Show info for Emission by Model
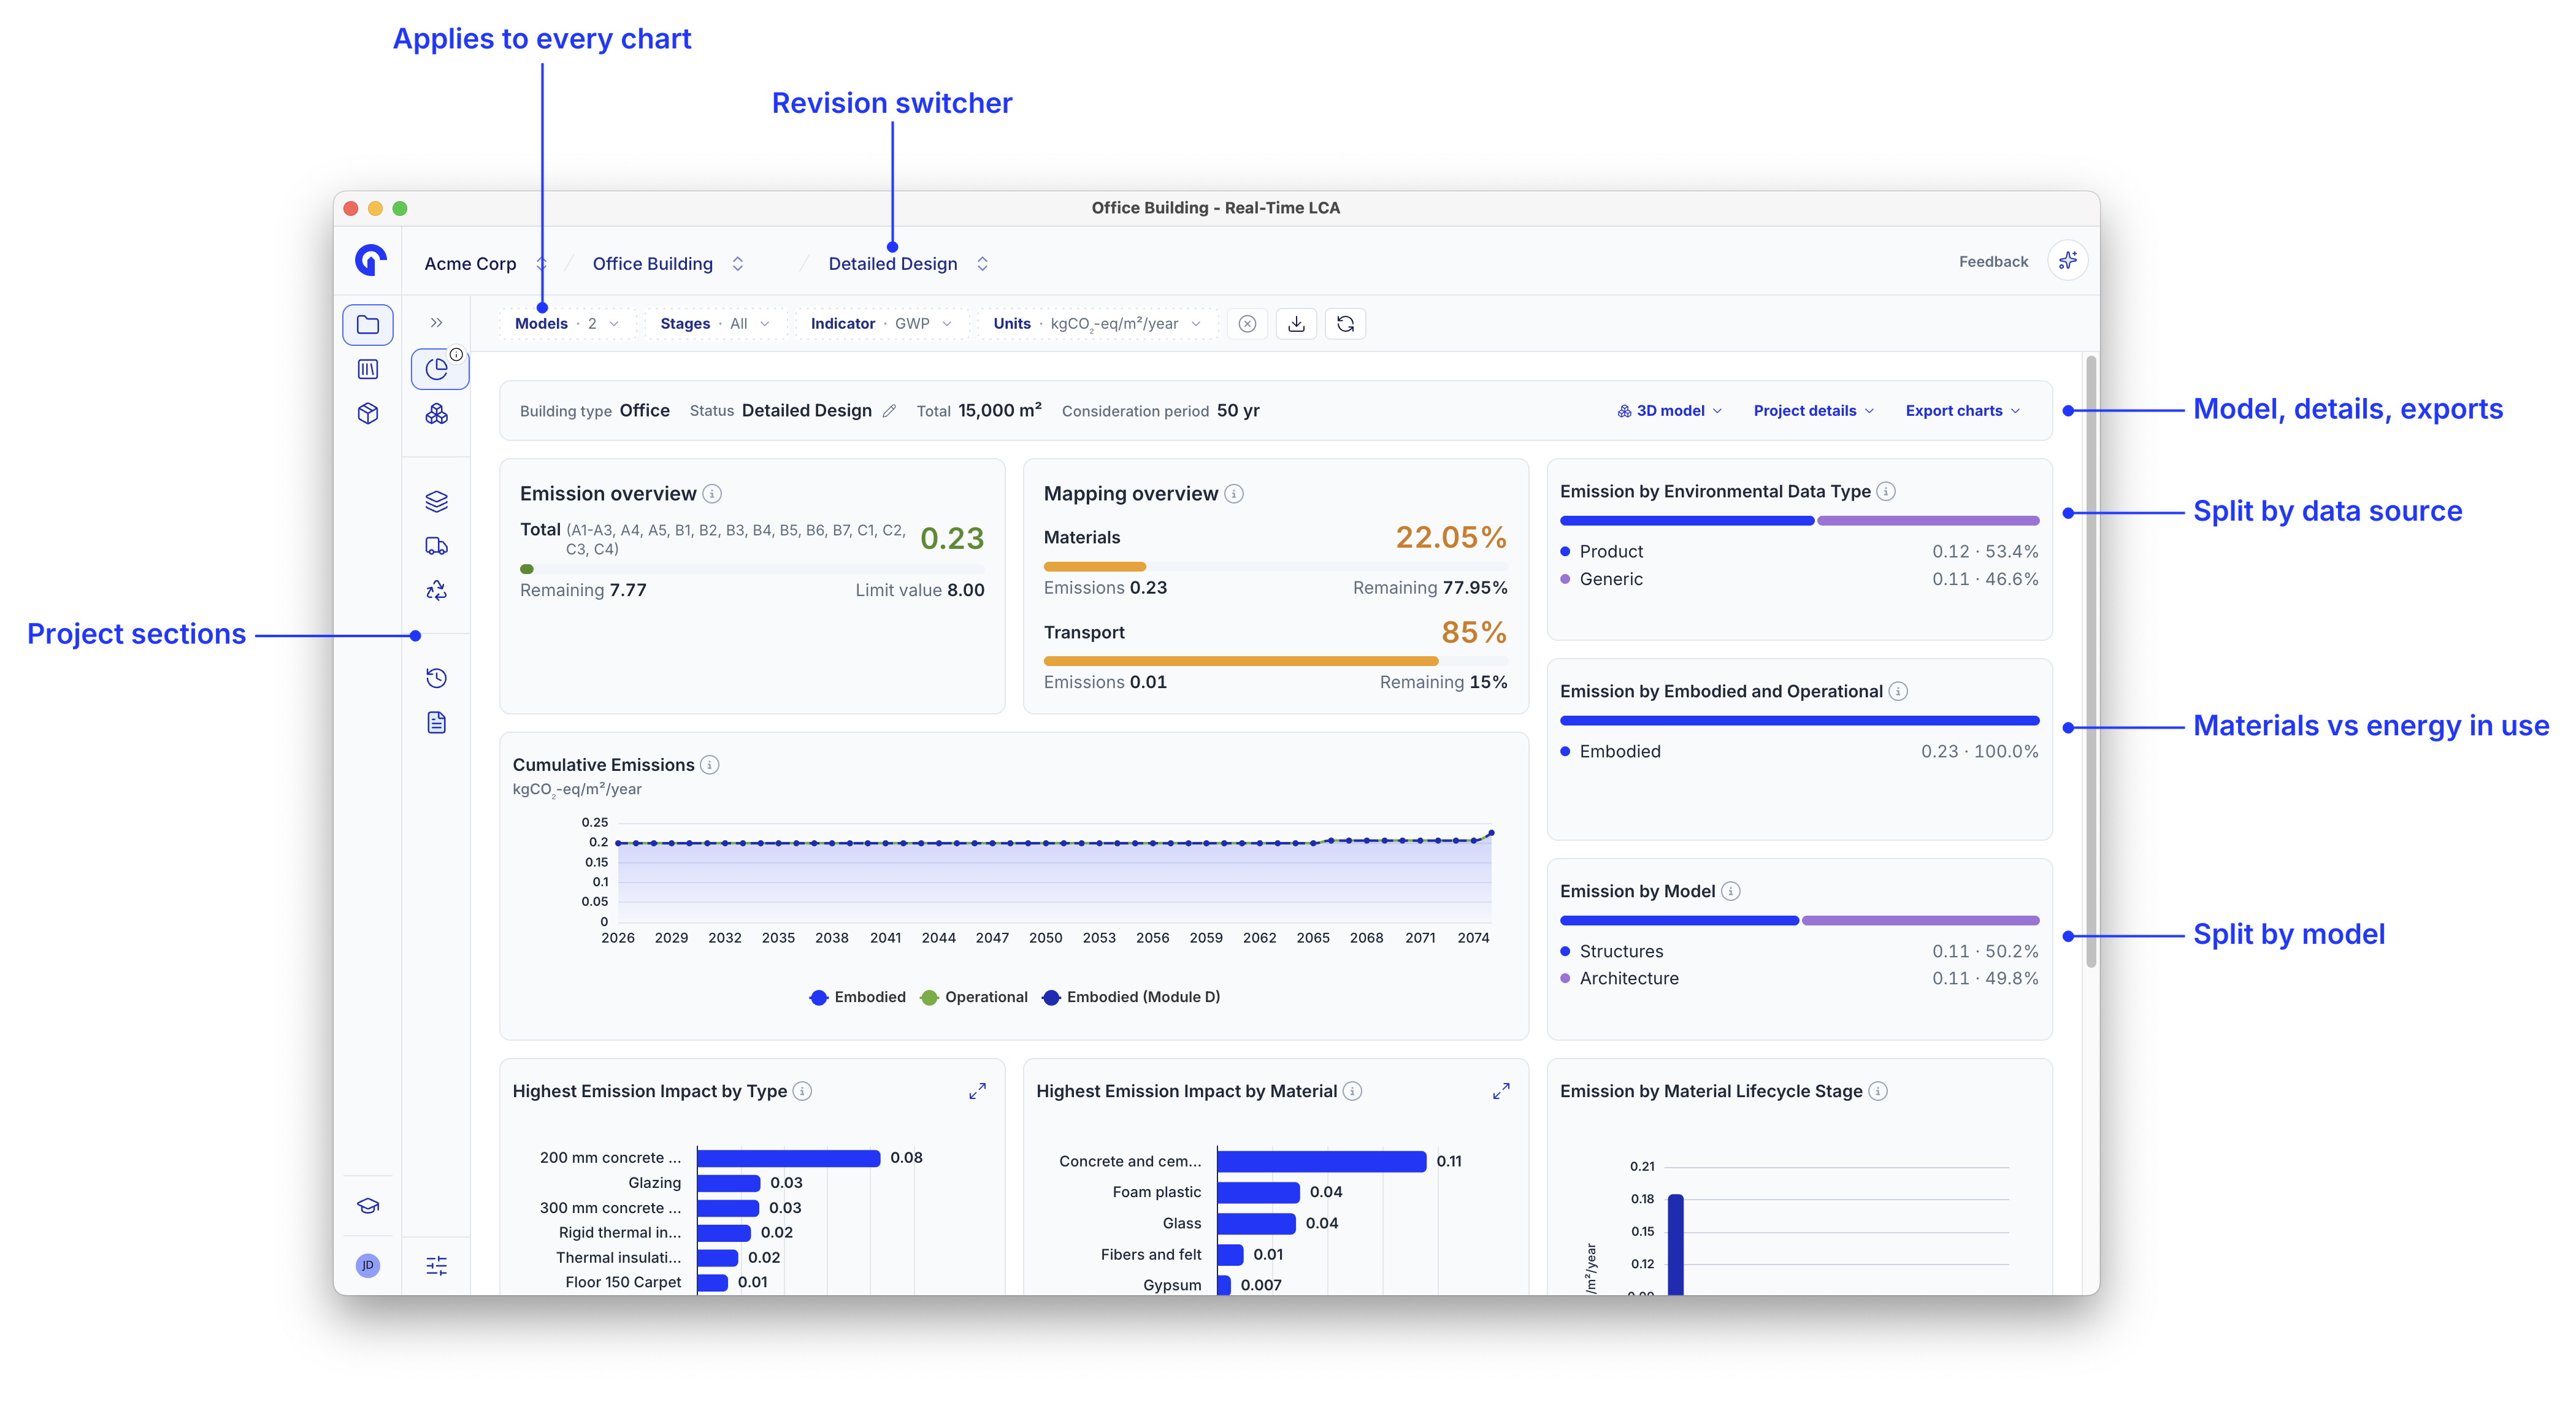The image size is (2576, 1413). tap(1731, 891)
